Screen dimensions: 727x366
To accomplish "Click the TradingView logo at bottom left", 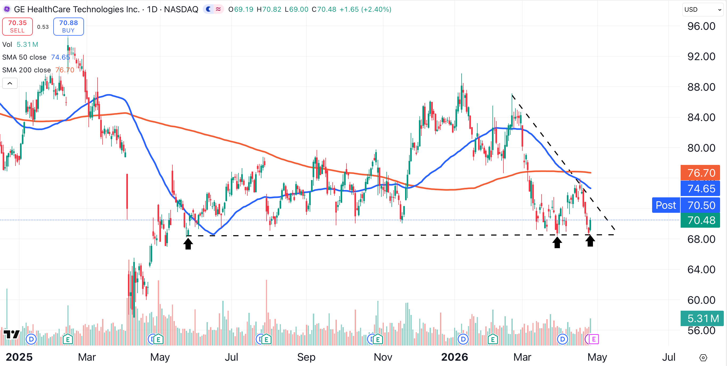I will pos(11,334).
